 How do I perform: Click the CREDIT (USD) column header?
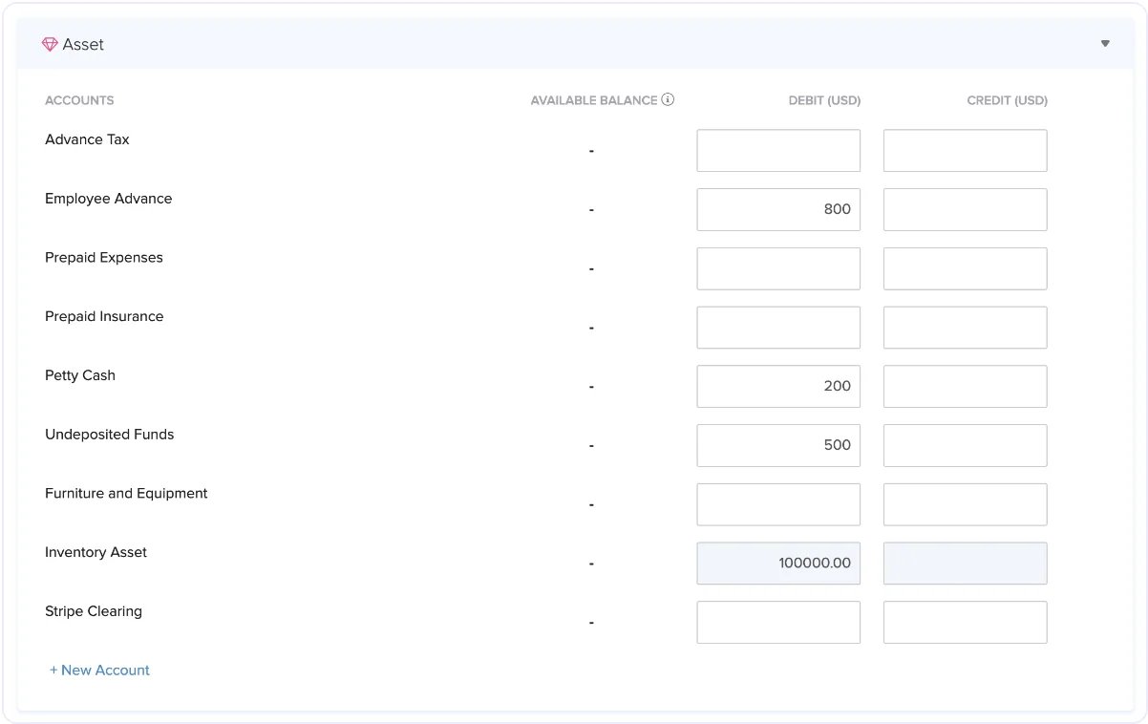click(x=1008, y=100)
